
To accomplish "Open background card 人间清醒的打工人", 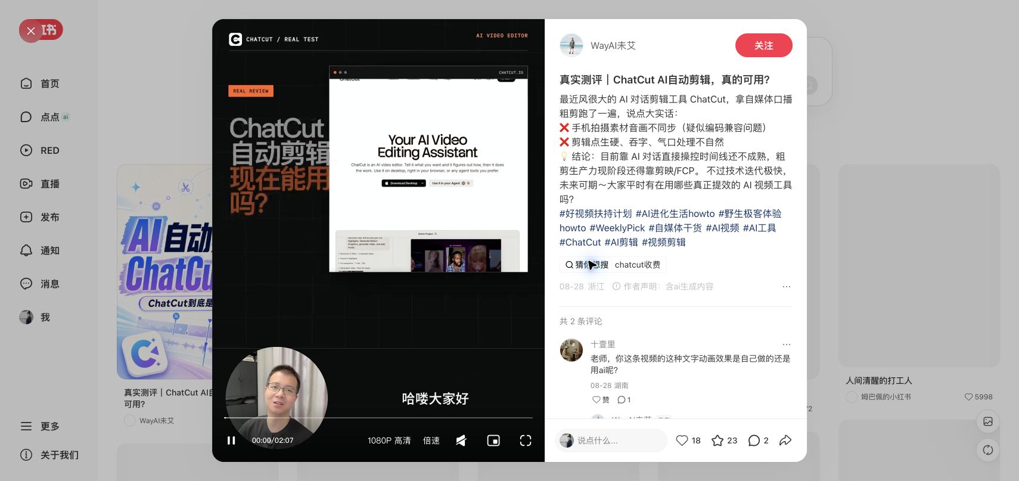I will (x=879, y=380).
